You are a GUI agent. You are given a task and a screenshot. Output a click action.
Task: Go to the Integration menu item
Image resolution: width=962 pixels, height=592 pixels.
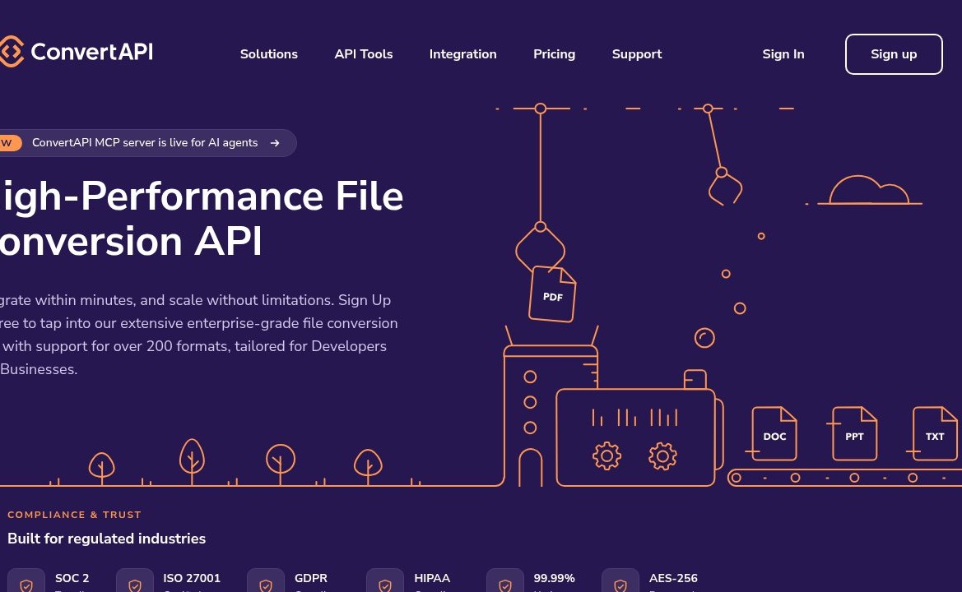tap(462, 54)
